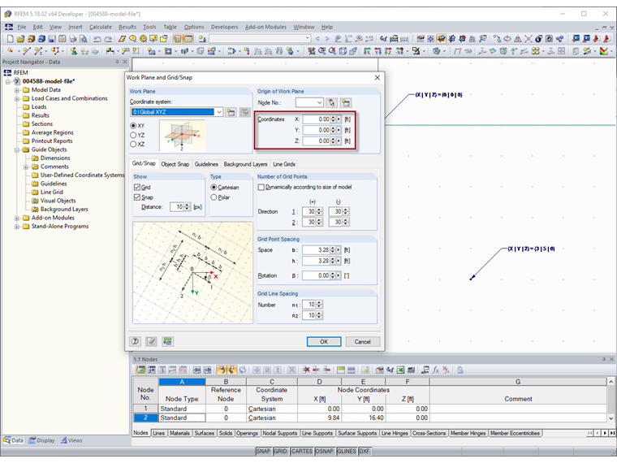This screenshot has height=463, width=617.
Task: Open the Coordinate system dropdown
Action: tap(219, 112)
